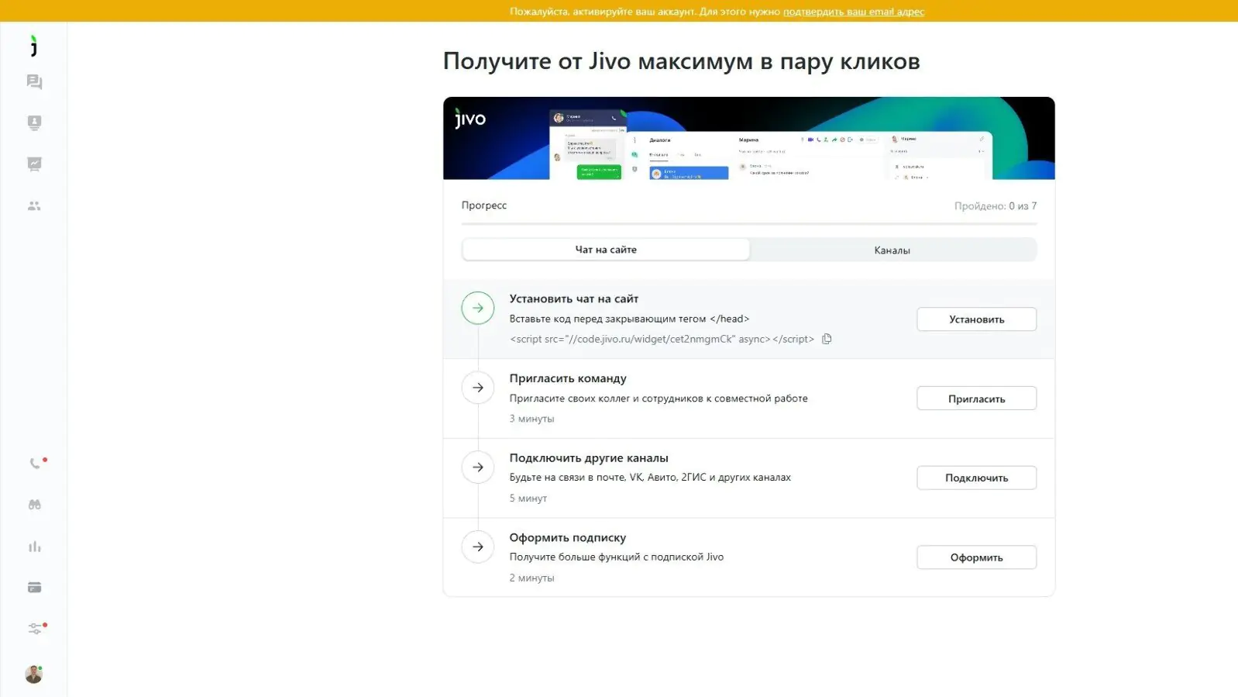Click the Подключить другие каналы heading

click(x=589, y=458)
